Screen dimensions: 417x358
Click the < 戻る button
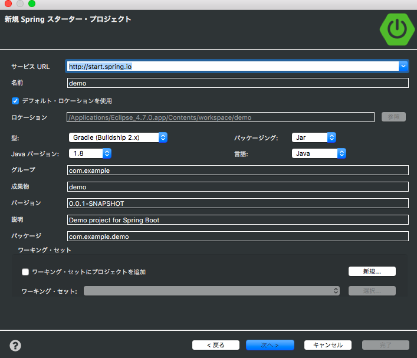click(216, 345)
